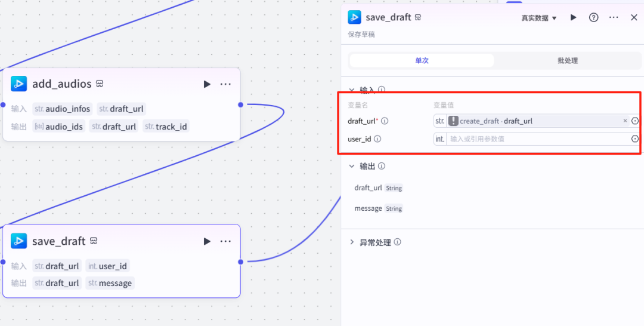Click the warning icon in draft_url value
The image size is (644, 326).
point(453,121)
